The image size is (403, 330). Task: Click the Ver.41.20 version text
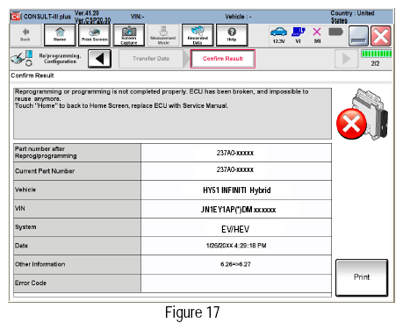pos(87,13)
